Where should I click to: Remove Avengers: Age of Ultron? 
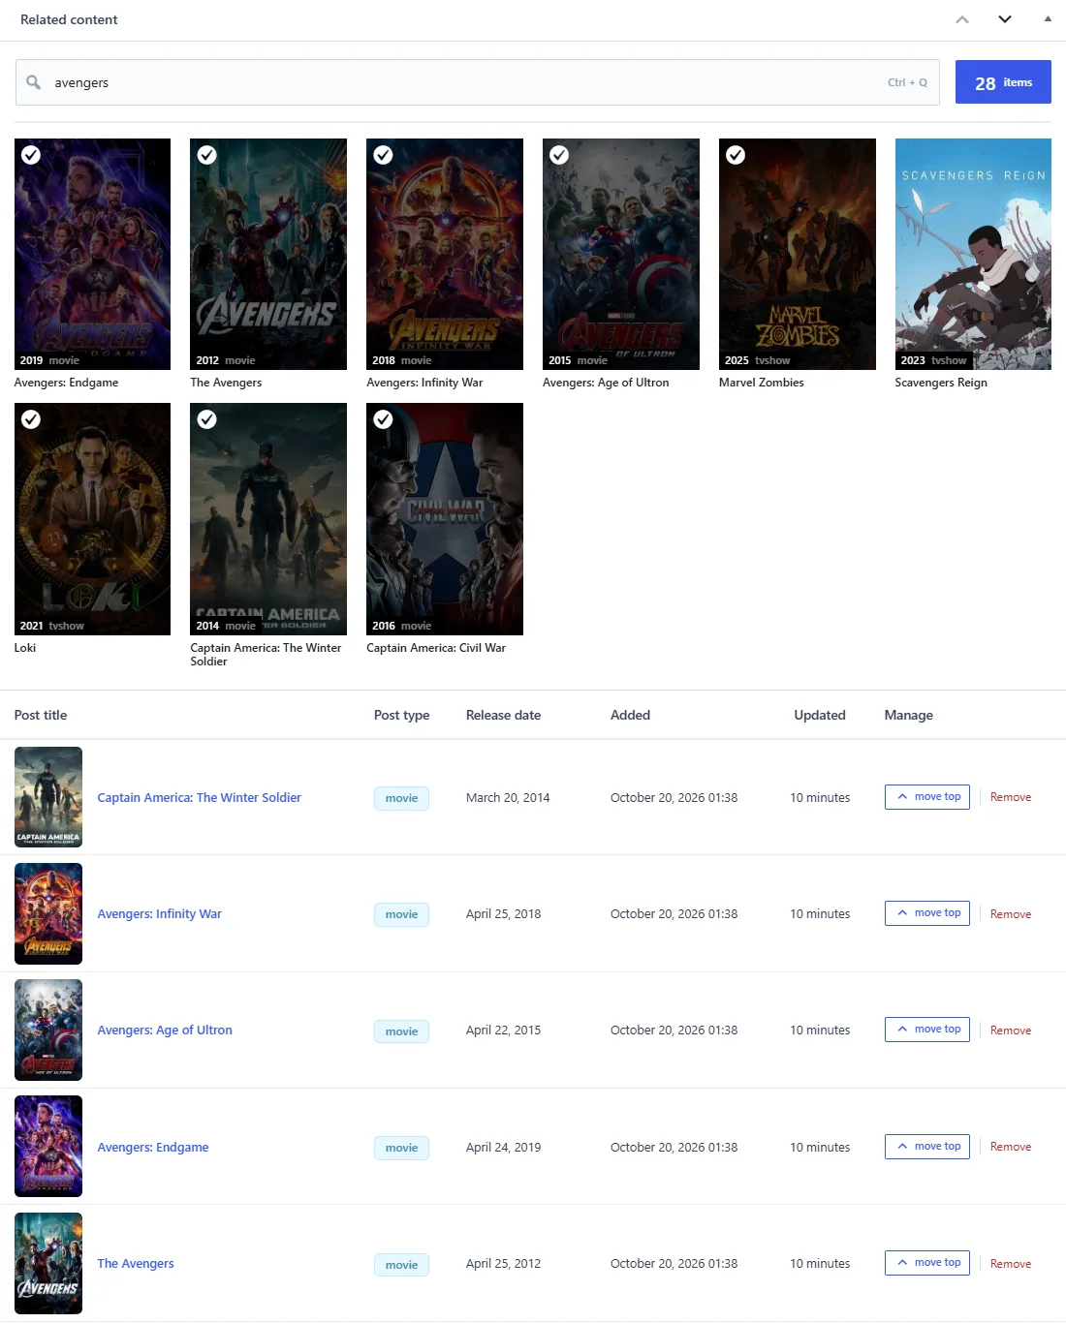(1011, 1031)
